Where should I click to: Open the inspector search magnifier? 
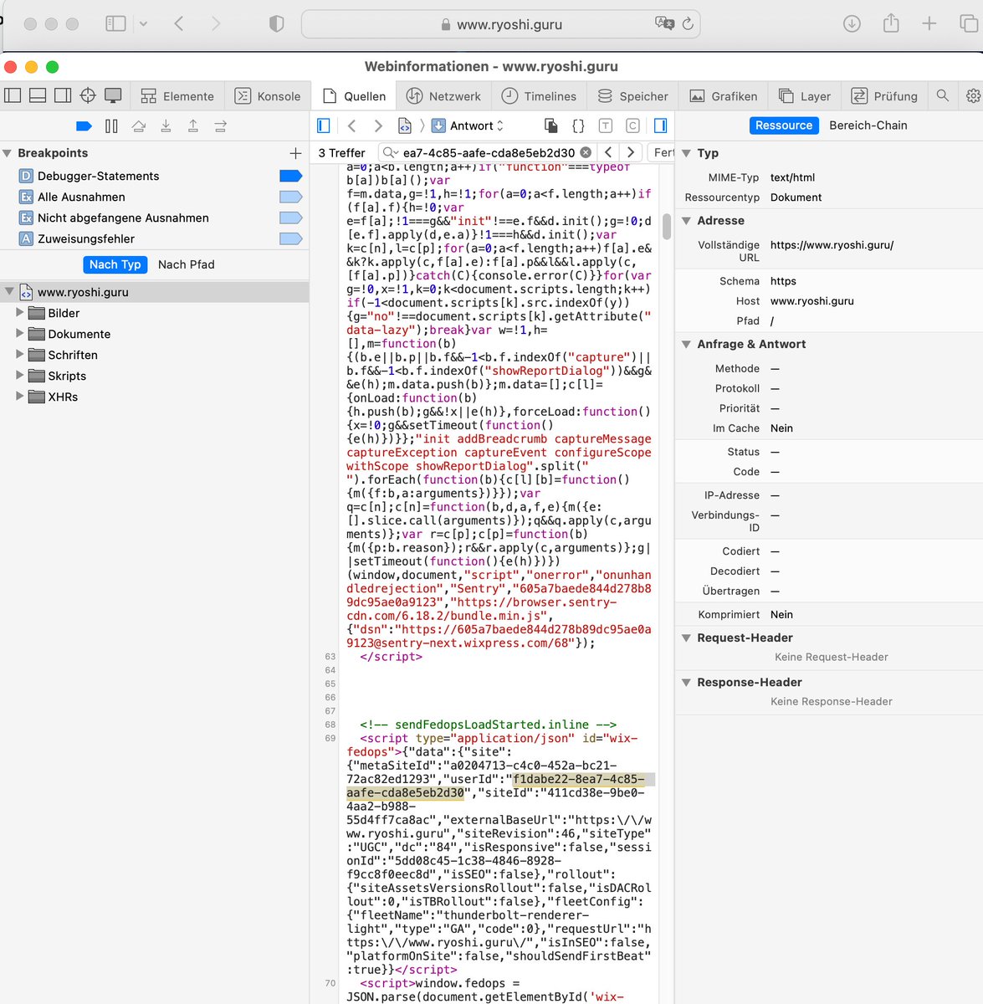[x=943, y=96]
